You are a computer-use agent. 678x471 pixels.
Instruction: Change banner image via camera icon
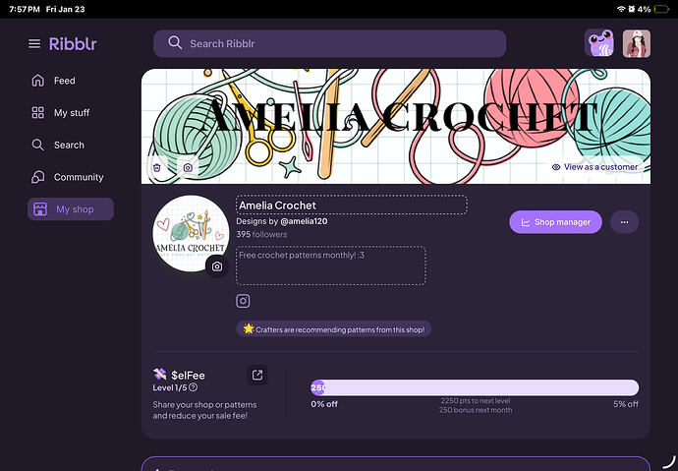(x=188, y=168)
